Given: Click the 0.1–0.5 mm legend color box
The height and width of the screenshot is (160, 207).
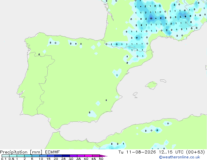Looking at the screenshot, I should pos(6,156).
